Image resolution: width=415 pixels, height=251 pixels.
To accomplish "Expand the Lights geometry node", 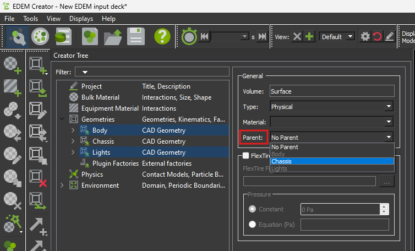I will 73,152.
